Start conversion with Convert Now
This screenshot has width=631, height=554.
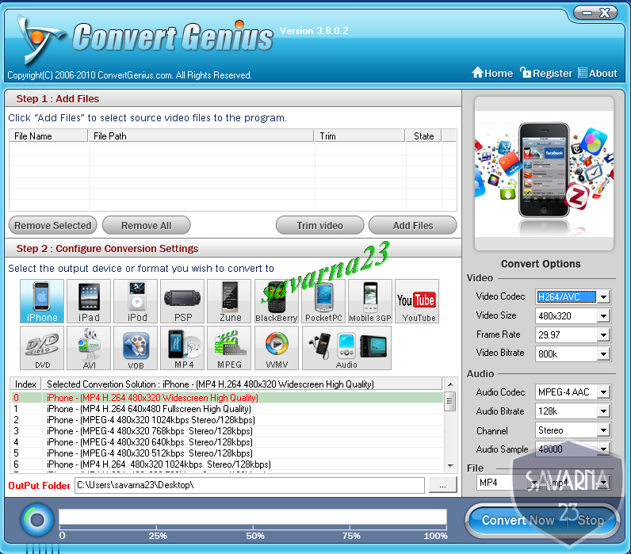coord(518,520)
